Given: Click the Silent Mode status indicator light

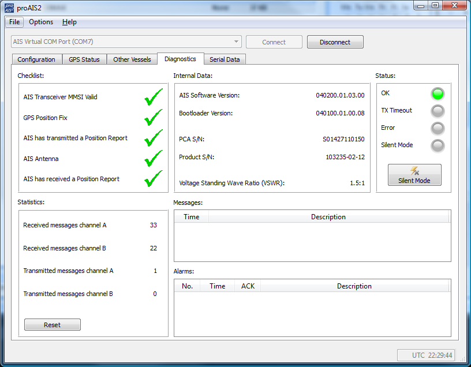Looking at the screenshot, I should coord(438,145).
